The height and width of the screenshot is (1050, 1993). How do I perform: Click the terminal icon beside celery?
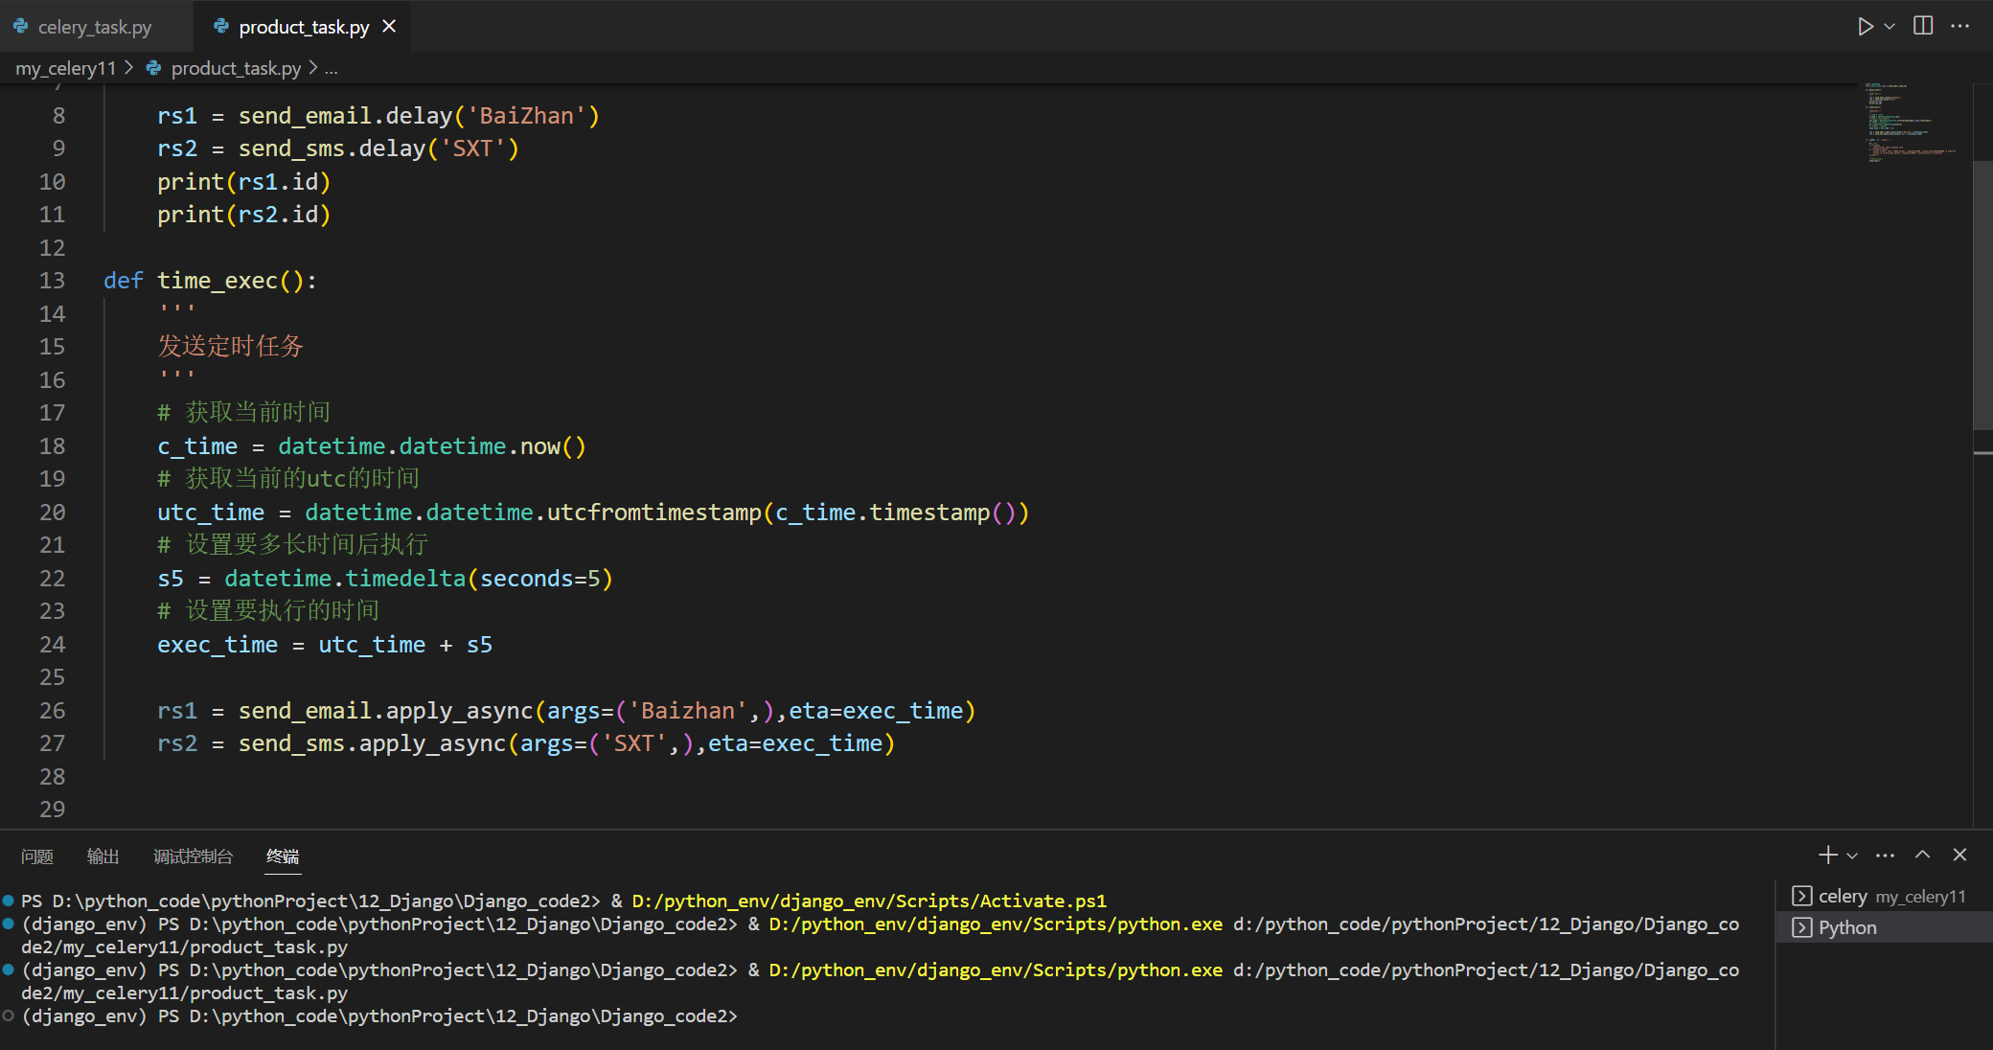point(1801,897)
